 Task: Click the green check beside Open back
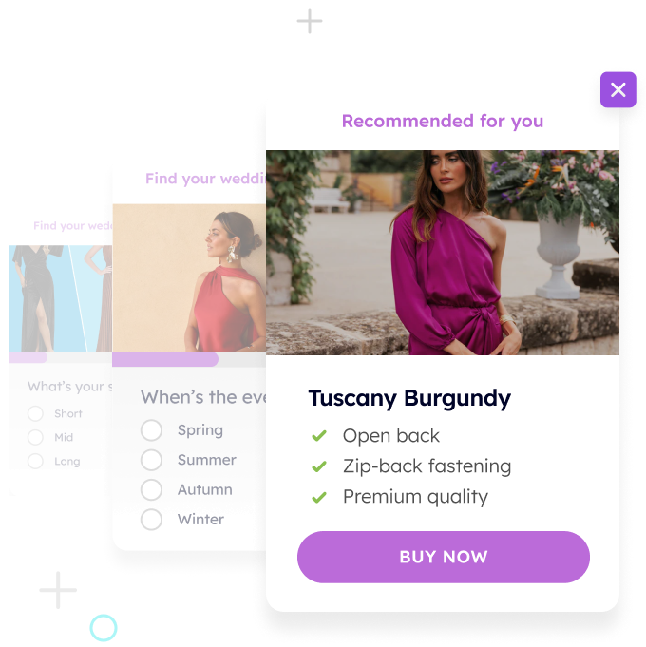(x=319, y=435)
